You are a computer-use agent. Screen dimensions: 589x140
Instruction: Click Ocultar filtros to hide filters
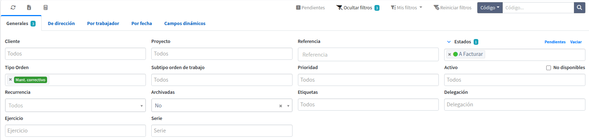coord(358,8)
